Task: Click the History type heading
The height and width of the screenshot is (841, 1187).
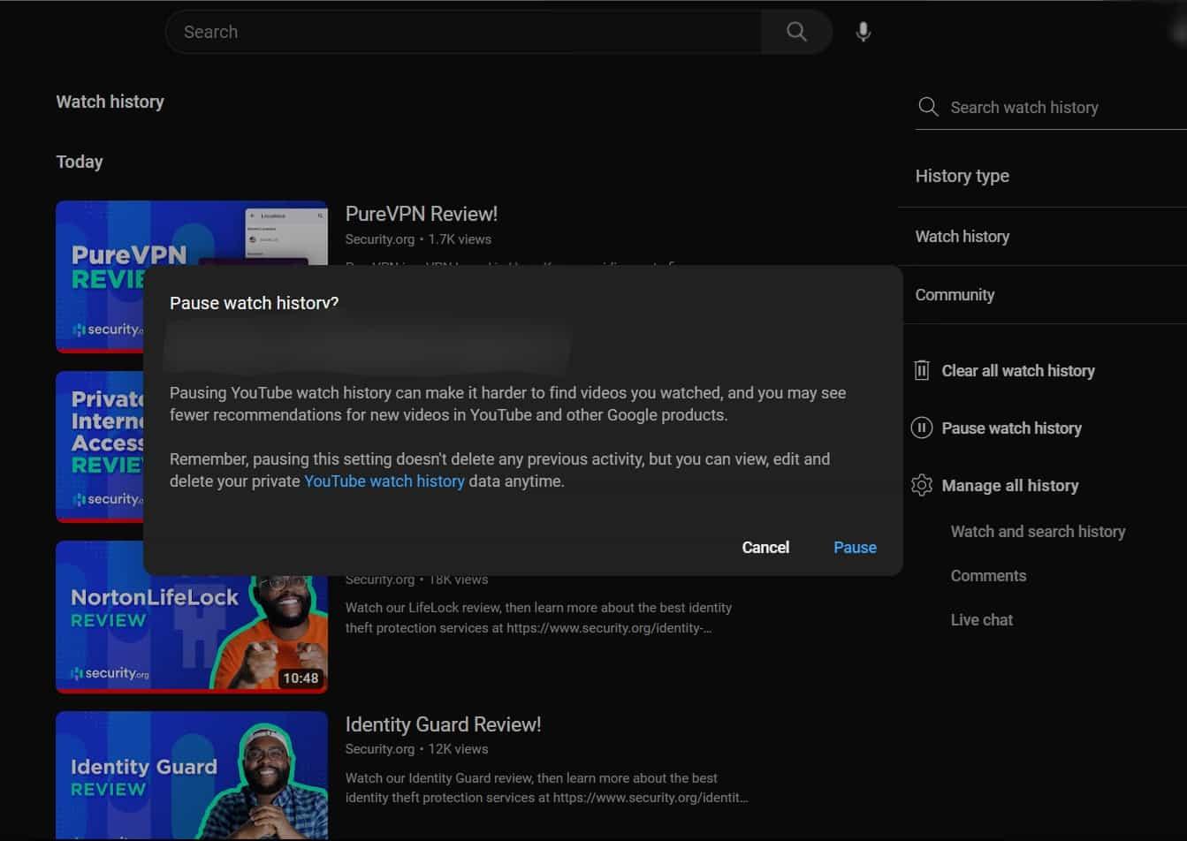Action: (962, 176)
